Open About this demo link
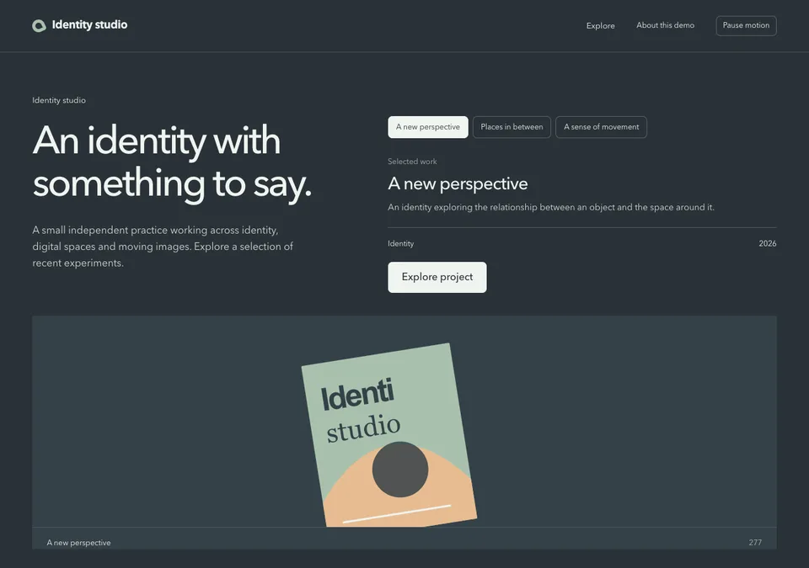This screenshot has height=568, width=809. click(665, 25)
